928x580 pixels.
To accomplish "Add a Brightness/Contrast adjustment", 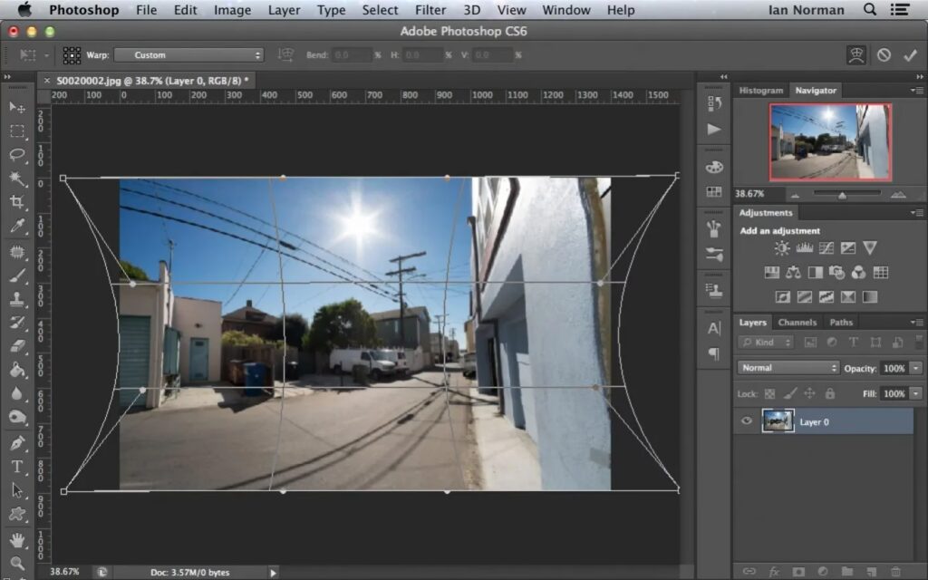I will (781, 247).
